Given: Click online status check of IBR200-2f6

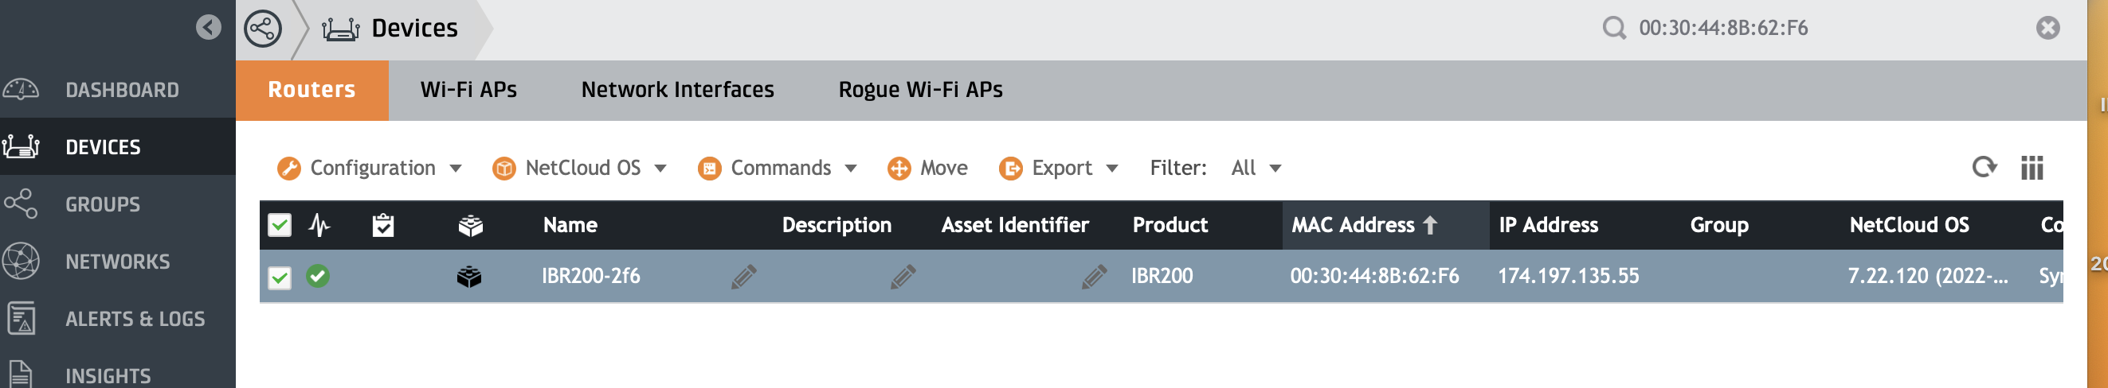Looking at the screenshot, I should tap(319, 276).
